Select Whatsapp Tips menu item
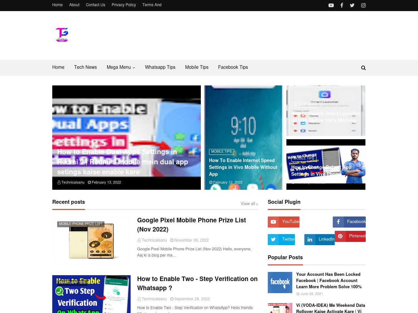Screen dimensions: 418x313 (160, 67)
